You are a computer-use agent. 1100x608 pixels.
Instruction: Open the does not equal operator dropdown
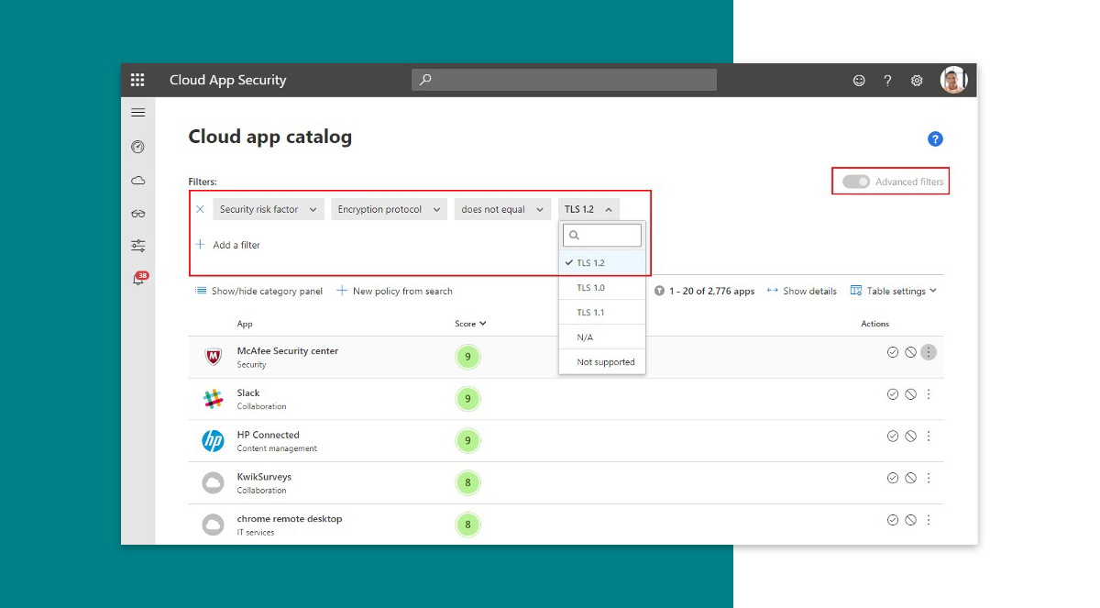tap(503, 209)
